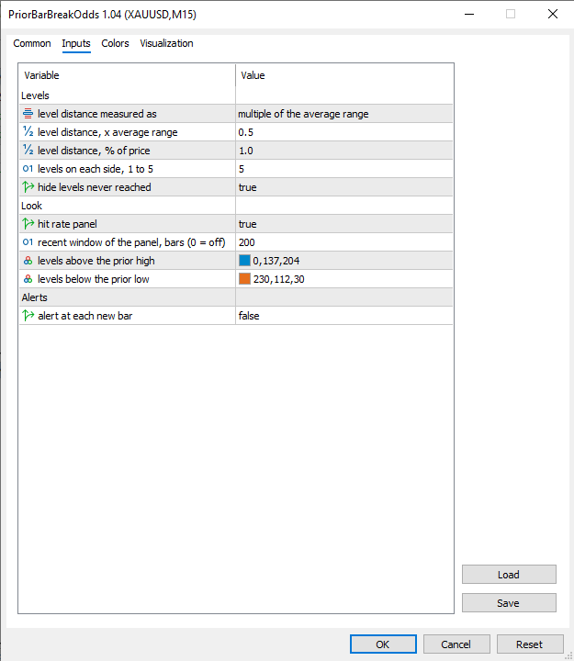Edit the recent window bars value 200
574x661 pixels.
click(x=344, y=242)
